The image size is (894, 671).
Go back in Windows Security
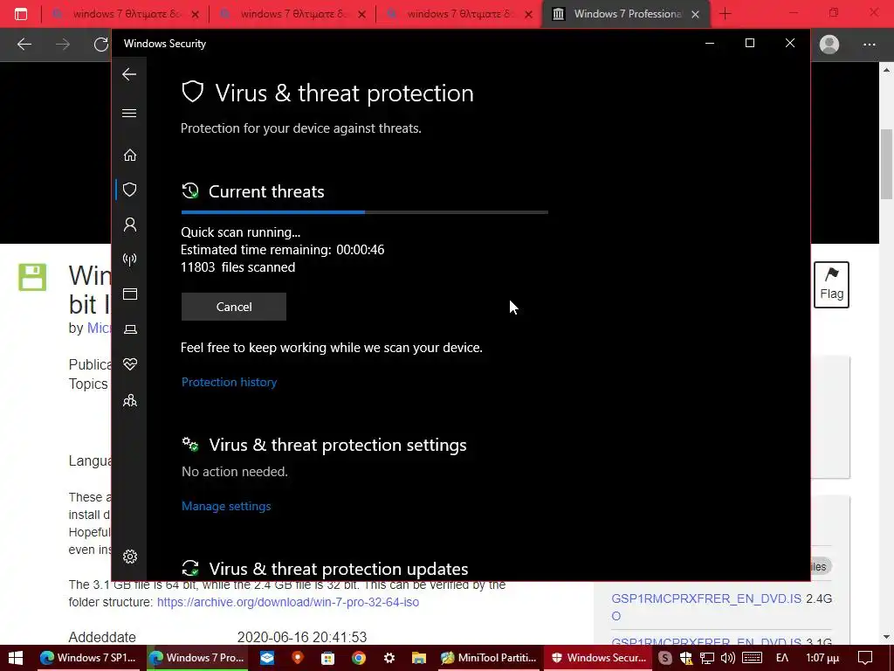click(x=129, y=74)
